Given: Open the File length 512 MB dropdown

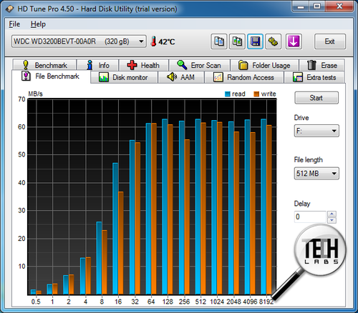Looking at the screenshot, I should [316, 173].
